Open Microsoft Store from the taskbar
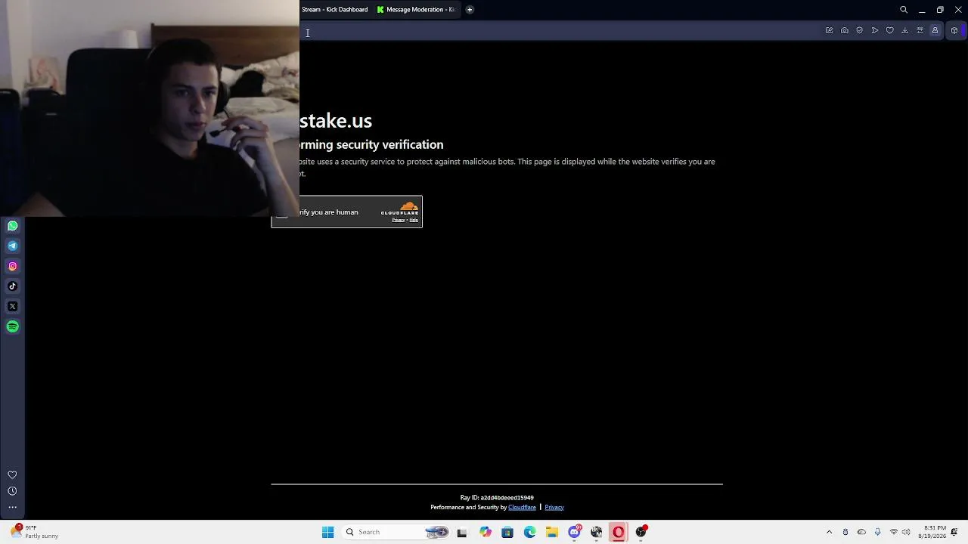 (x=507, y=532)
